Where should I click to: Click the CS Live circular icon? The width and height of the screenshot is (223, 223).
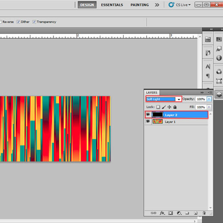pyautogui.click(x=171, y=5)
